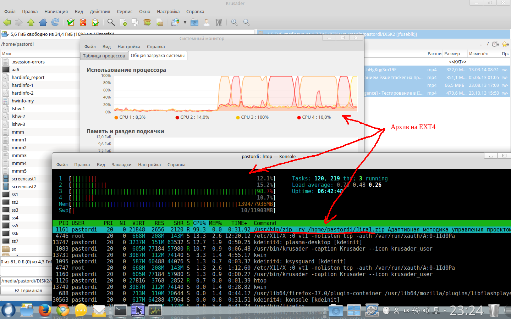Image resolution: width=511 pixels, height=319 pixels.
Task: Sort by 'Размер' column header
Action: click(452, 54)
